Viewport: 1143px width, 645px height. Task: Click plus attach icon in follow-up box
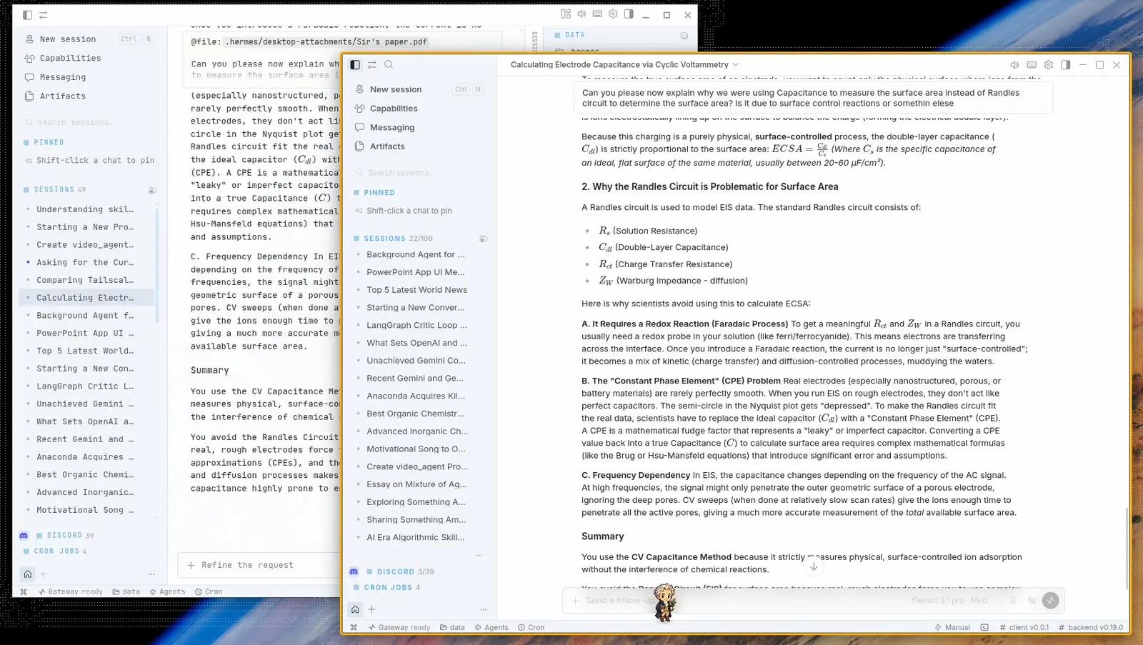coord(575,601)
